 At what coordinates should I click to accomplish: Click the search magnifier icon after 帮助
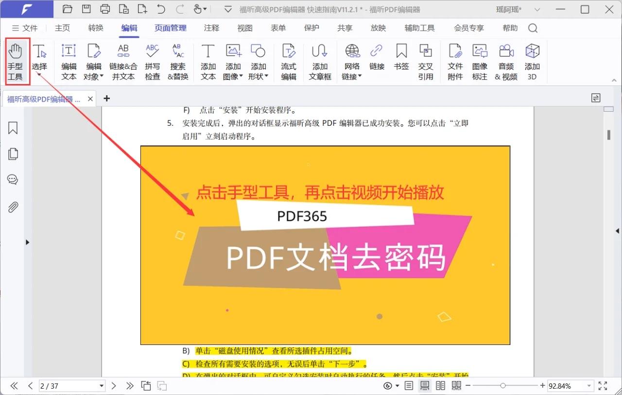[533, 28]
